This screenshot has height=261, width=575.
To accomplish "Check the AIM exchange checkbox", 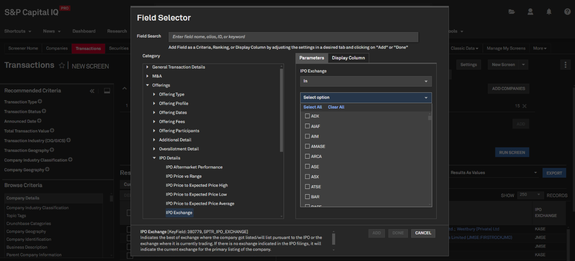I will click(307, 136).
